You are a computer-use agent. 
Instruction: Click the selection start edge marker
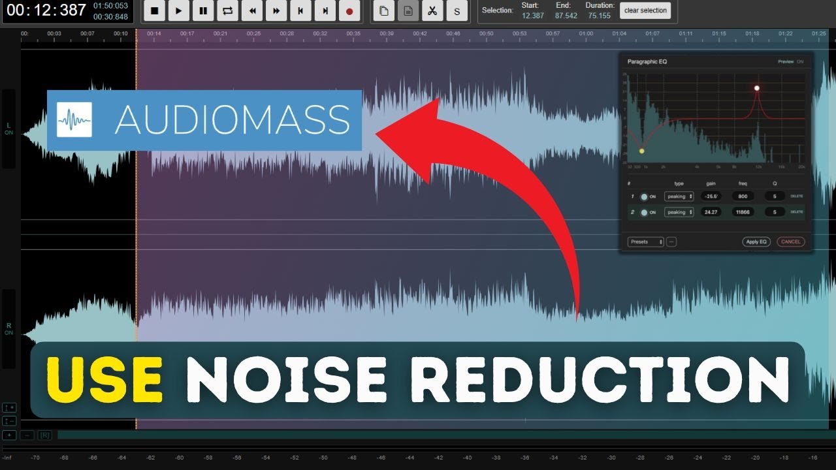click(136, 228)
